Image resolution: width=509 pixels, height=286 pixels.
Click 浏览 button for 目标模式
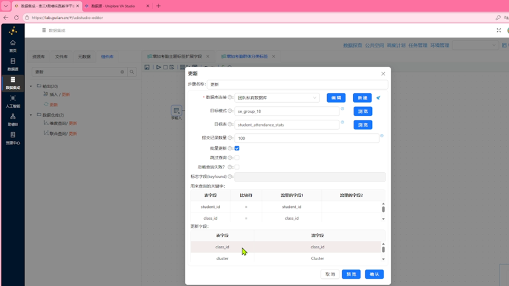click(363, 112)
